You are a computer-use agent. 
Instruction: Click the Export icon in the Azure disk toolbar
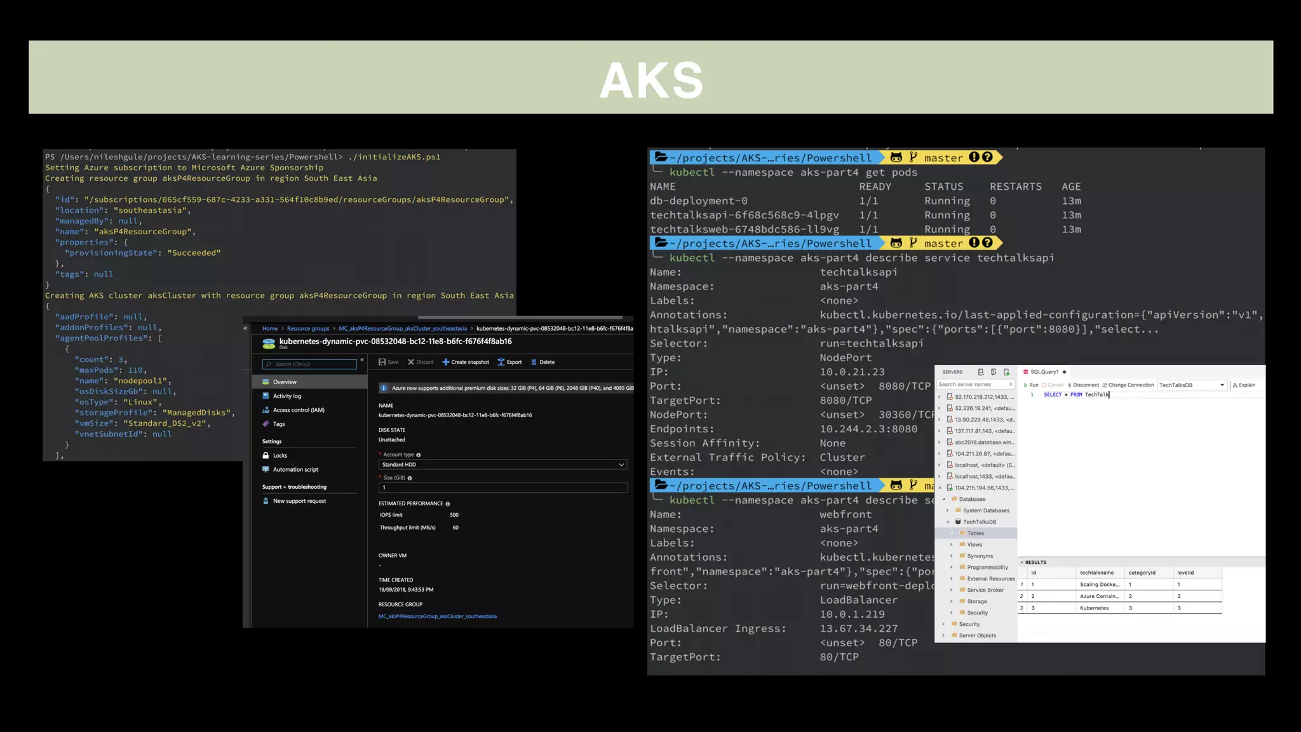501,362
